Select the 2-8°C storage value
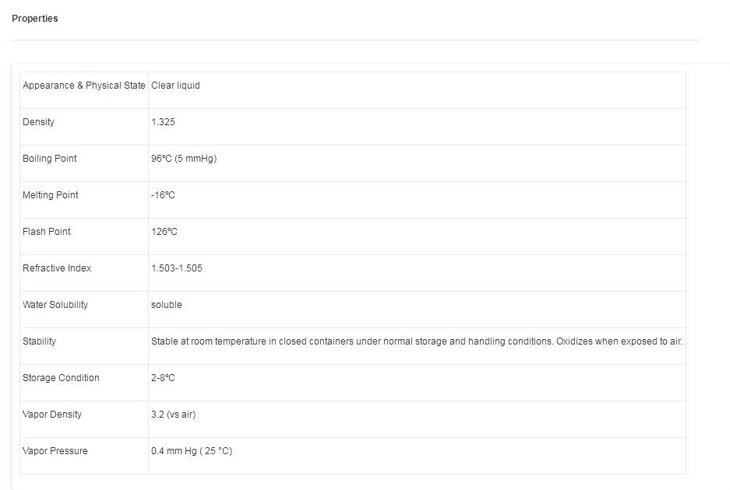Image resolution: width=730 pixels, height=490 pixels. pyautogui.click(x=163, y=378)
